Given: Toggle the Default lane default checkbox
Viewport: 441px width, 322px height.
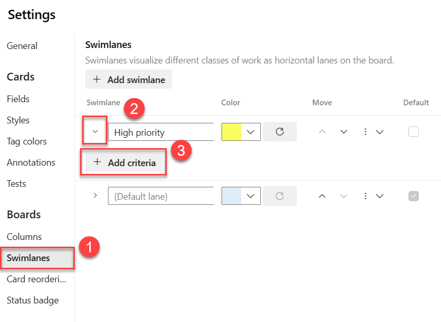Looking at the screenshot, I should coord(413,196).
